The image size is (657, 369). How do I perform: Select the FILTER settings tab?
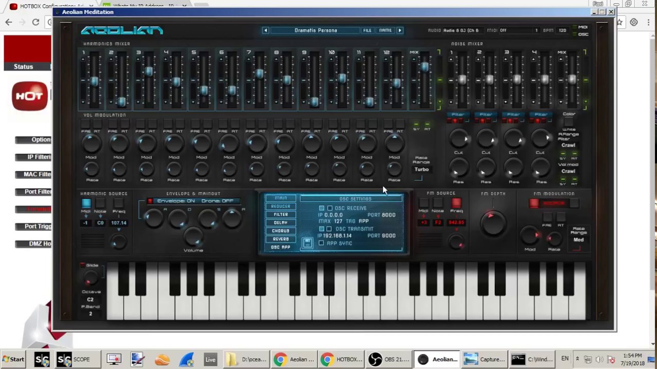click(281, 215)
